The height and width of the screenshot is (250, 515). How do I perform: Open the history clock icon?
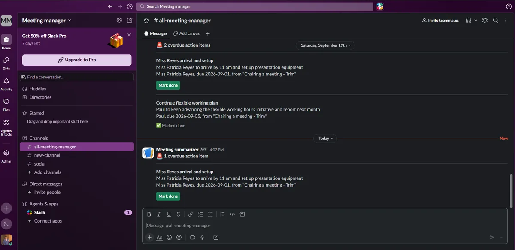click(x=130, y=6)
